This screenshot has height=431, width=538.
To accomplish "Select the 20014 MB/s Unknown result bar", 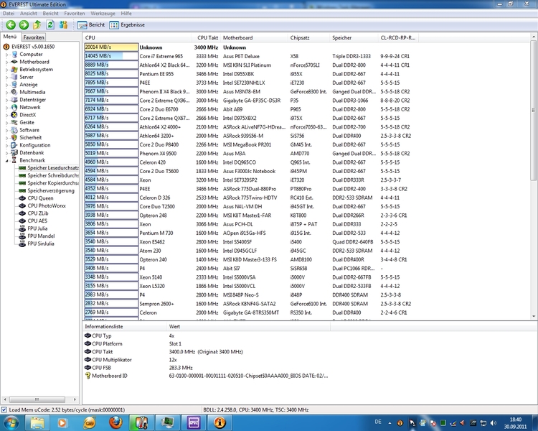I will tap(111, 47).
